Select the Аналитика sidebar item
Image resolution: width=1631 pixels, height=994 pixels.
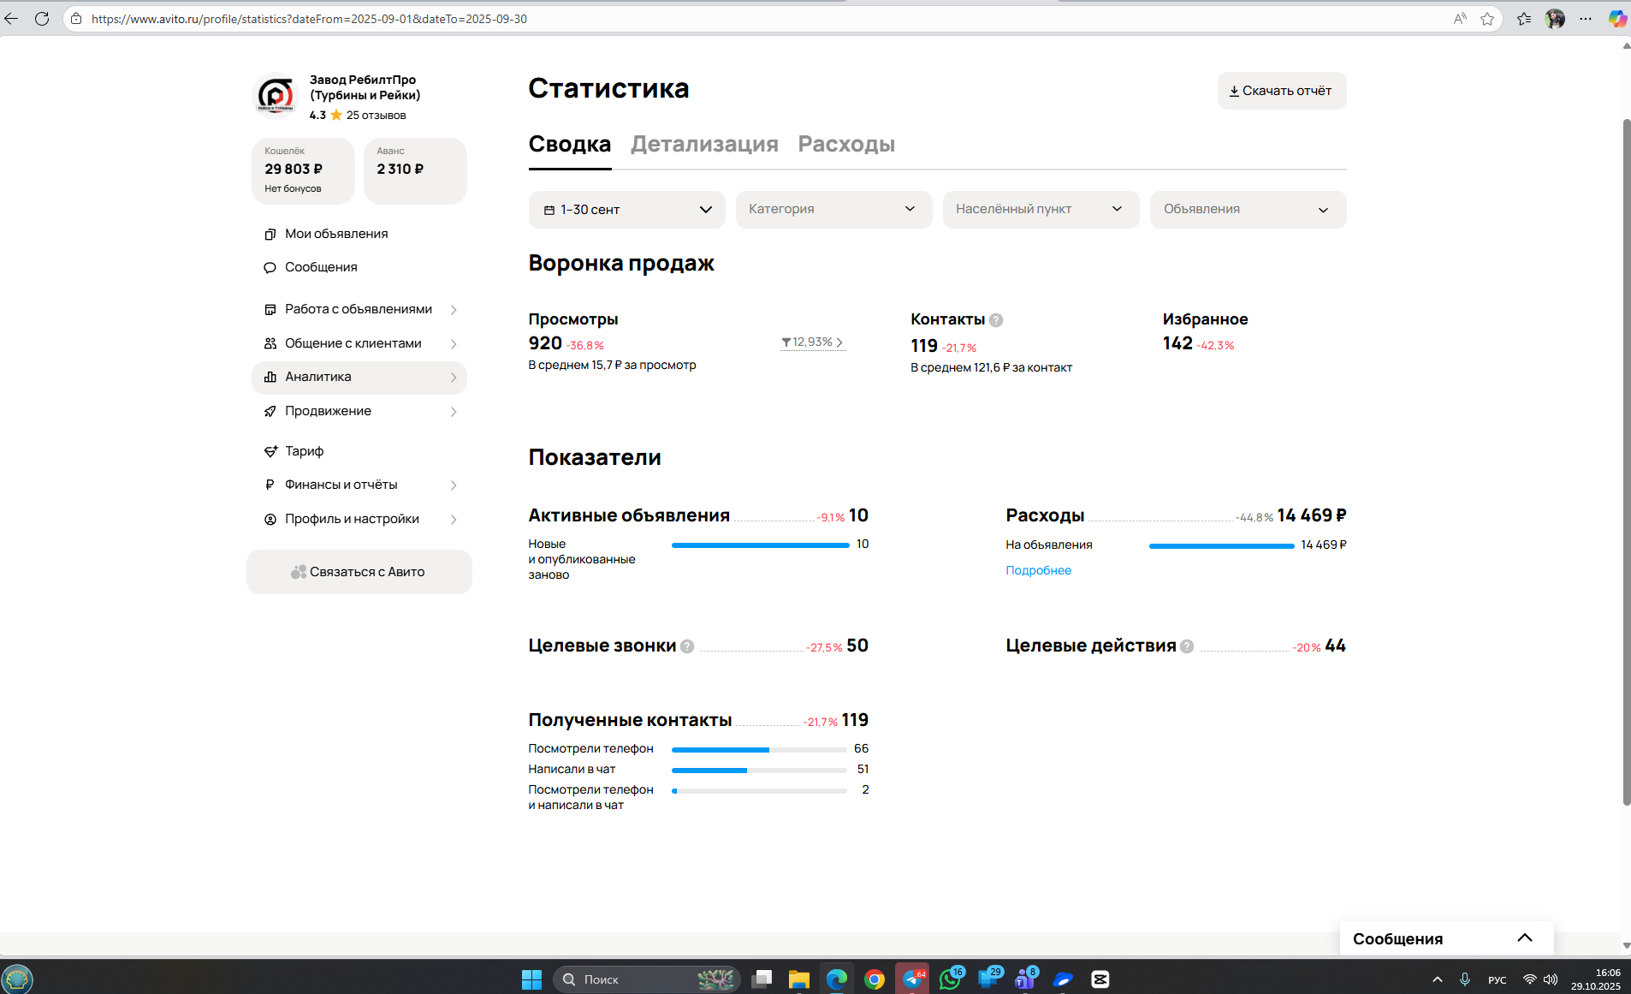[359, 378]
